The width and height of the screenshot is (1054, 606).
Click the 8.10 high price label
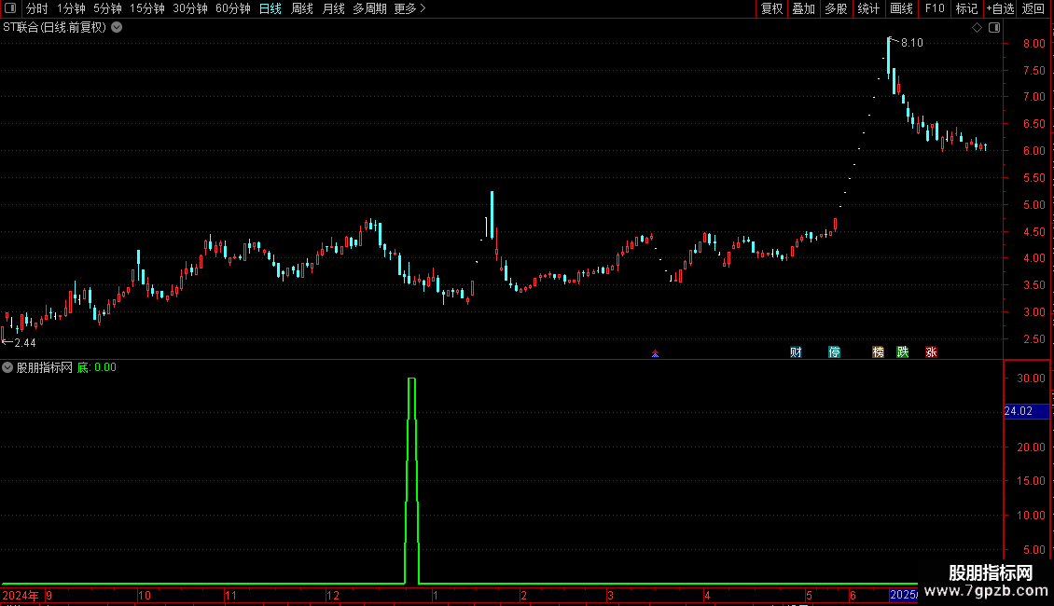tap(912, 42)
